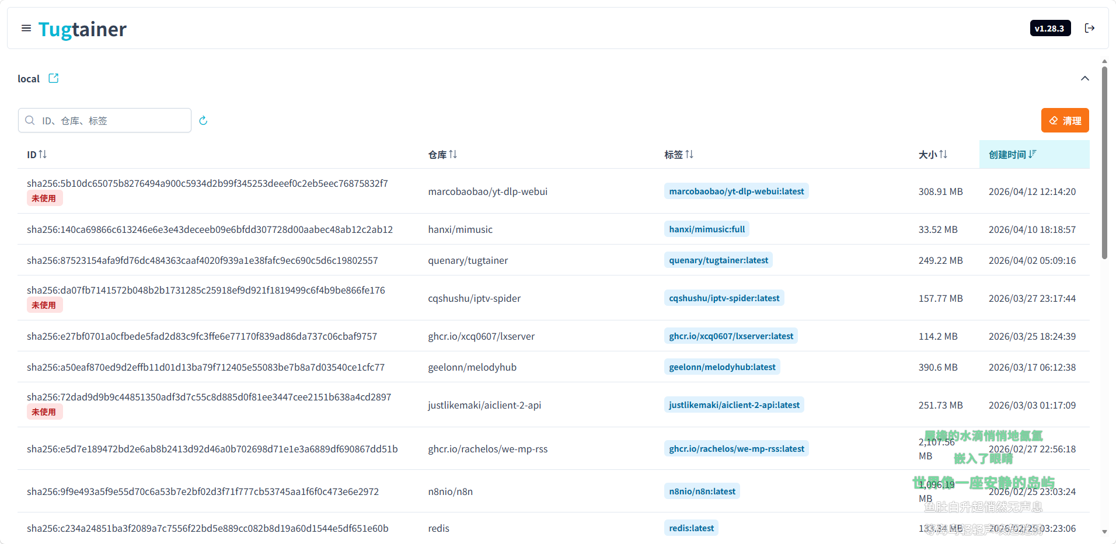The width and height of the screenshot is (1116, 544).
Task: Click 未使用 badge on the iptv-spider row
Action: coord(44,305)
